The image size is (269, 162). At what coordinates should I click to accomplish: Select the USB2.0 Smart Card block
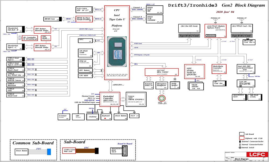coord(16,95)
